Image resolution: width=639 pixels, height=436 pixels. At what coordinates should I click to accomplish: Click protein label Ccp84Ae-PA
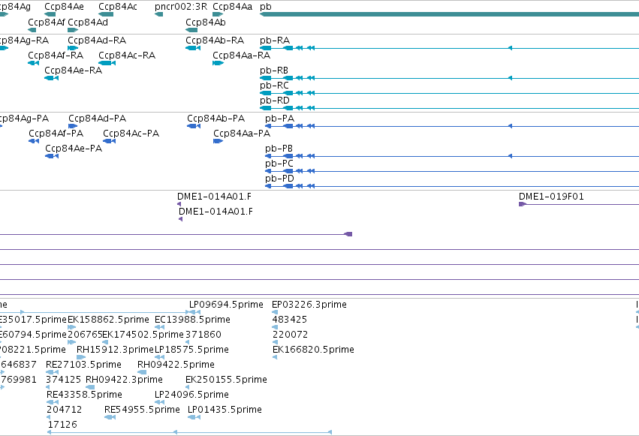(x=74, y=149)
